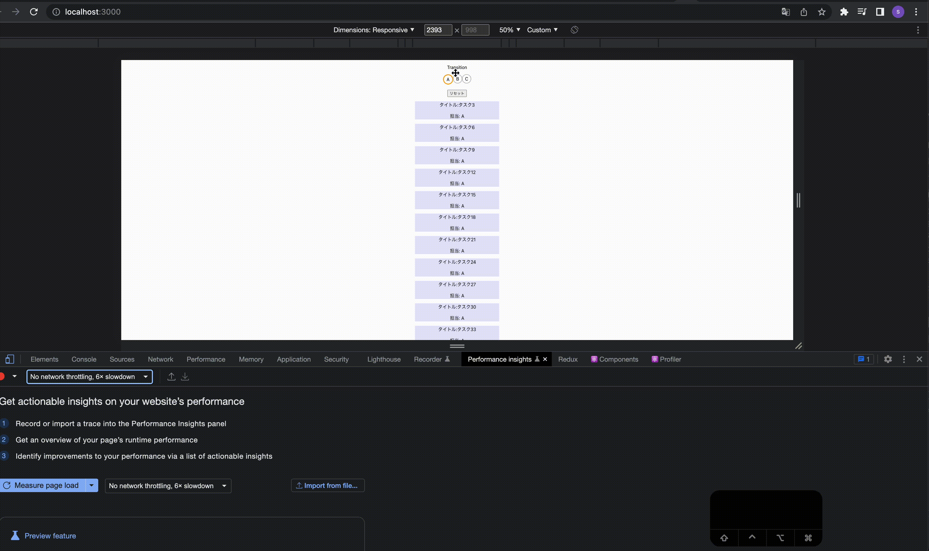Screen dimensions: 929x551
Task: Reload the page in the browser toolbar
Action: point(34,12)
